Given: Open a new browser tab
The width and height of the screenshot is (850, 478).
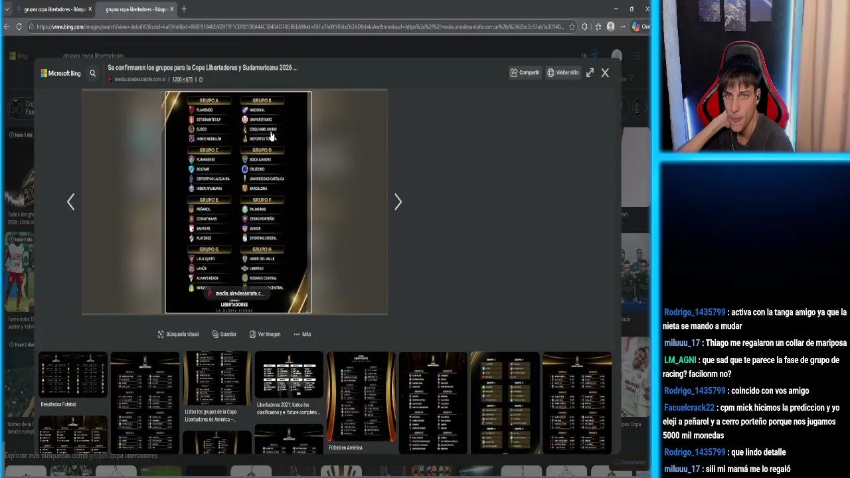Looking at the screenshot, I should tap(184, 9).
